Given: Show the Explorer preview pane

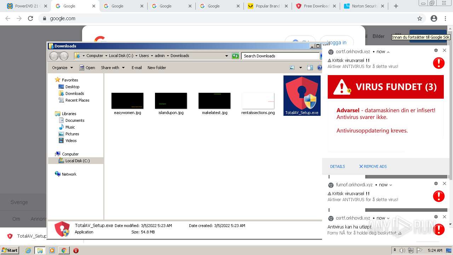Looking at the screenshot, I should [x=310, y=68].
